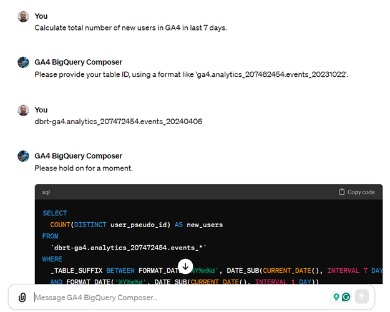Click user avatar beside dbrt-ga4 table ID message
390x312 pixels.
click(x=23, y=110)
